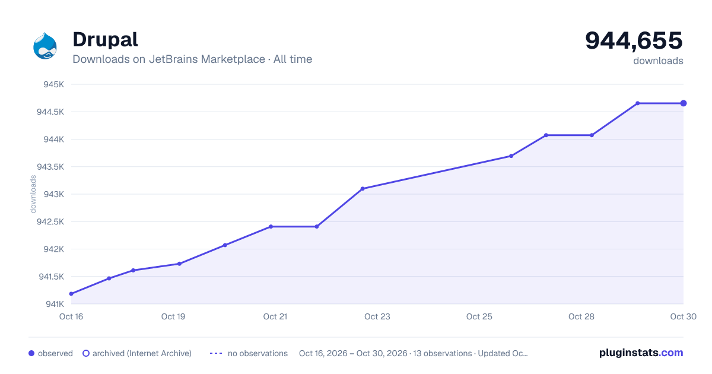Click the Oct 19 x-axis label
The height and width of the screenshot is (374, 712).
point(173,316)
